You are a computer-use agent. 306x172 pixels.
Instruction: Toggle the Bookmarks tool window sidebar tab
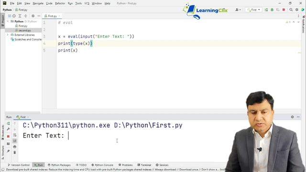[x=2, y=132]
